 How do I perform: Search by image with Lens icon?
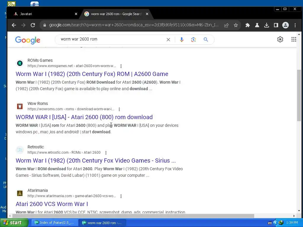194,40
